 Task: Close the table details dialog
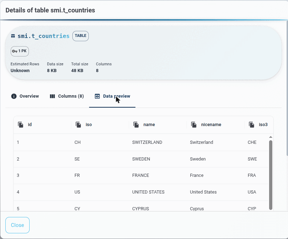[17, 225]
